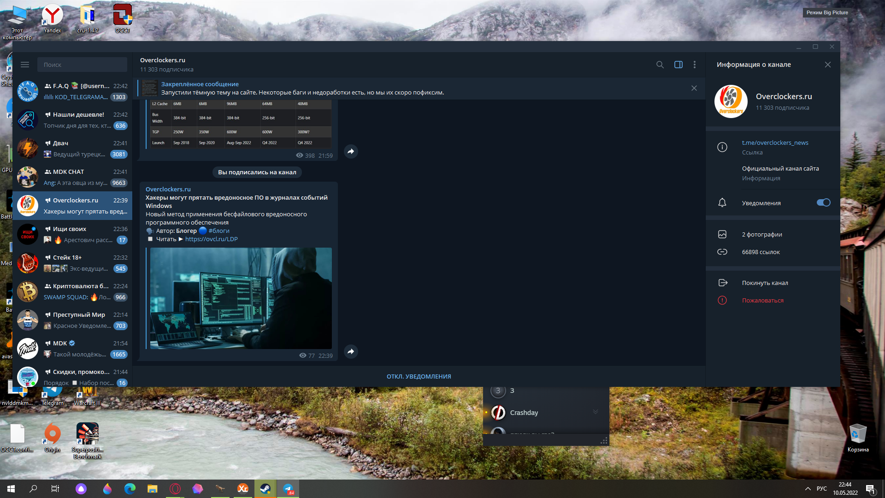885x498 pixels.
Task: Open the hacker image thumbnail
Action: (241, 298)
